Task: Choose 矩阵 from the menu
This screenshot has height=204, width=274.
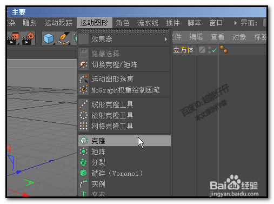Action: click(124, 152)
